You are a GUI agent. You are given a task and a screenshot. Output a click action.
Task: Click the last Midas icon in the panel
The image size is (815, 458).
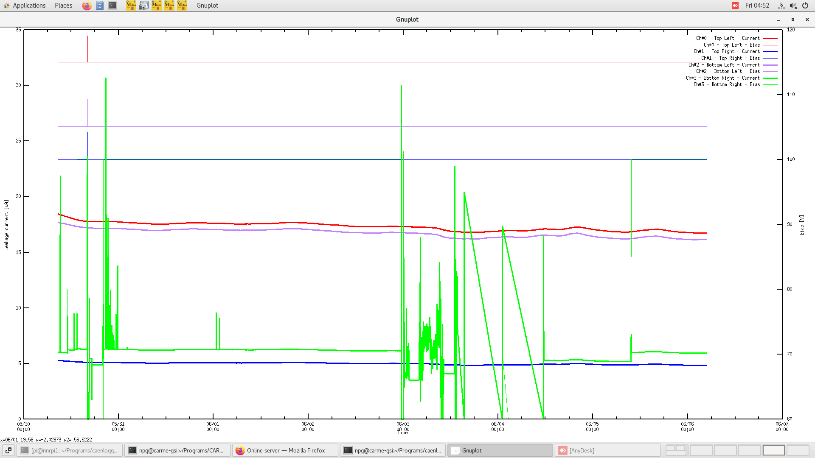point(182,6)
